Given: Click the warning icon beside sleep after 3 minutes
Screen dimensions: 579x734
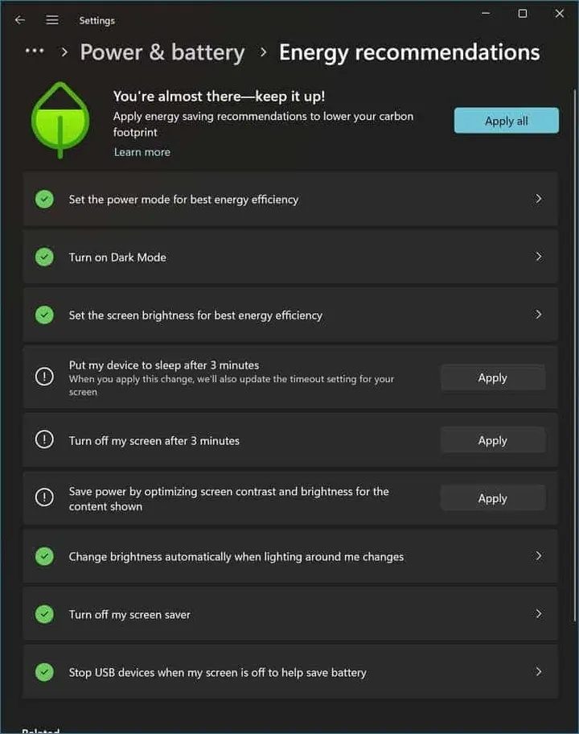Looking at the screenshot, I should point(44,377).
